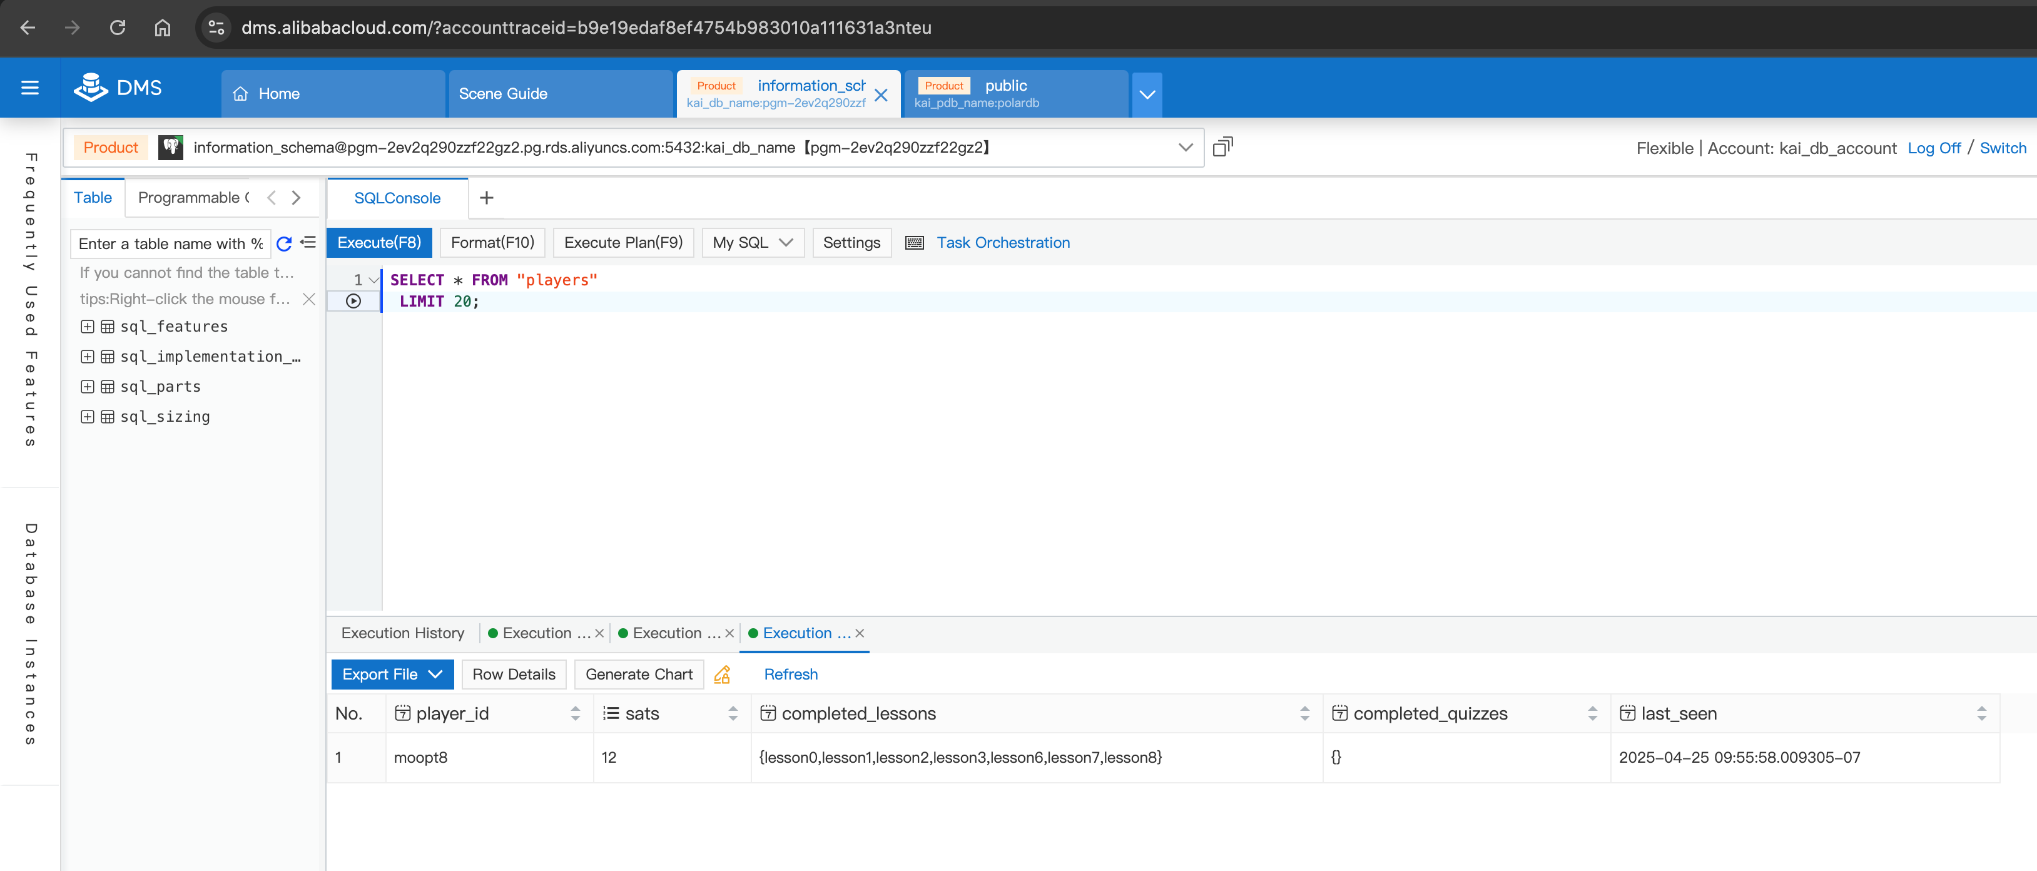This screenshot has width=2037, height=871.
Task: Select sql_features table in tree
Action: click(x=174, y=327)
